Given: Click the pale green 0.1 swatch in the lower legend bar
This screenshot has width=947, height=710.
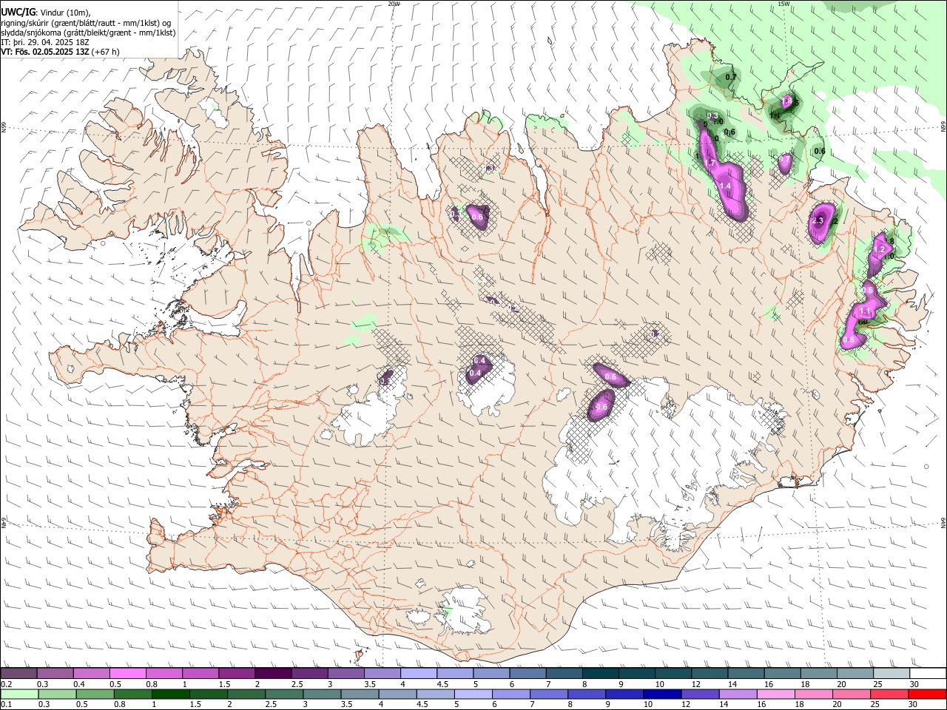Looking at the screenshot, I should [19, 694].
